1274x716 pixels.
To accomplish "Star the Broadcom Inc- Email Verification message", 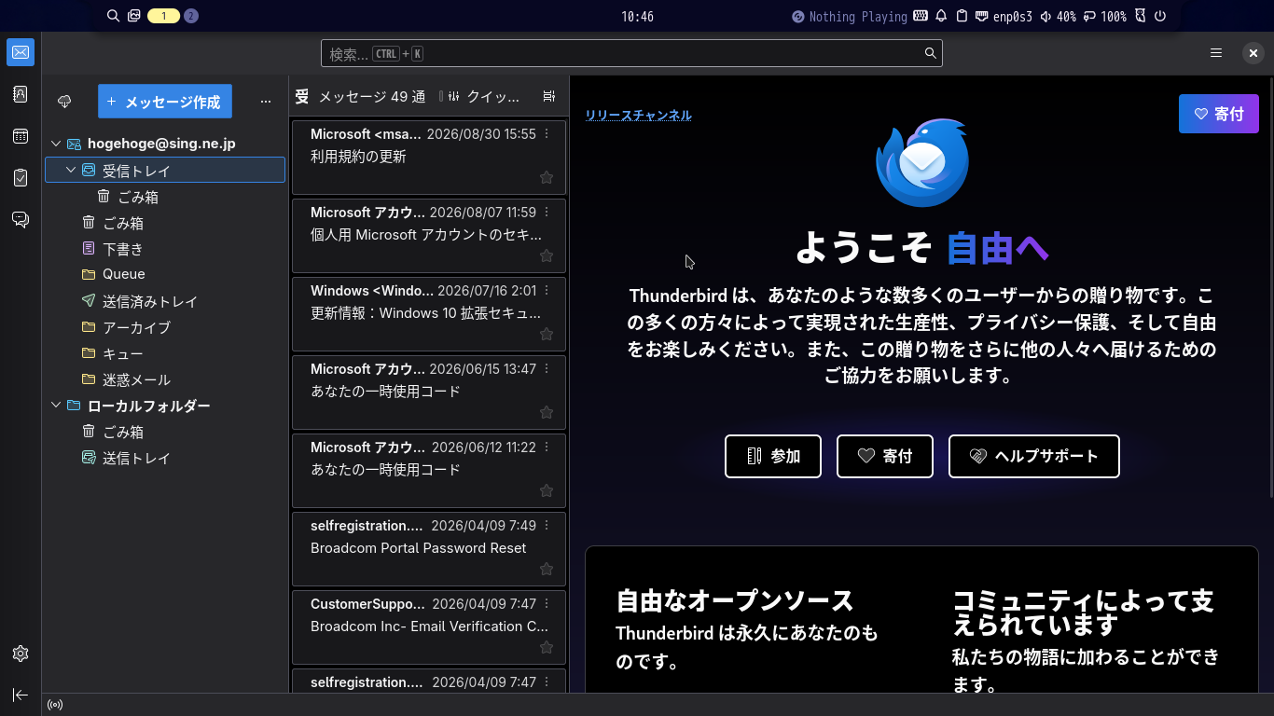I will pos(547,647).
